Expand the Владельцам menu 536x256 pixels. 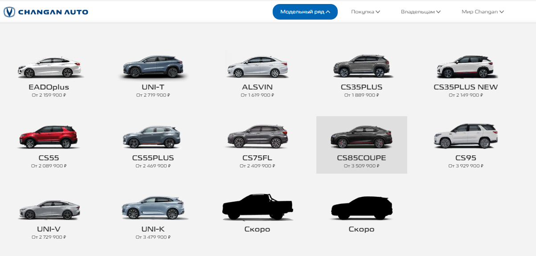421,12
